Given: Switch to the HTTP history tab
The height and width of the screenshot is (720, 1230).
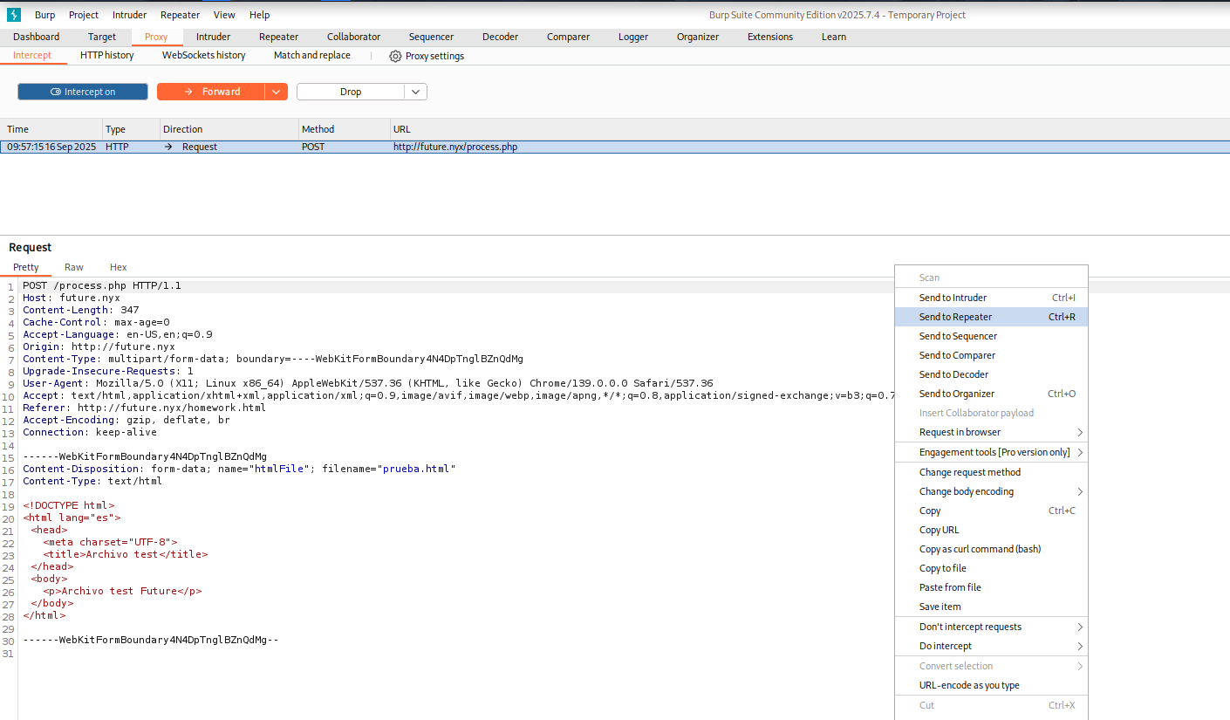Looking at the screenshot, I should tap(107, 55).
